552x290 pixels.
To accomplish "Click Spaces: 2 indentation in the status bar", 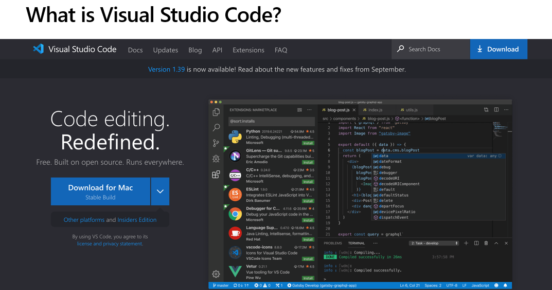I will (433, 285).
